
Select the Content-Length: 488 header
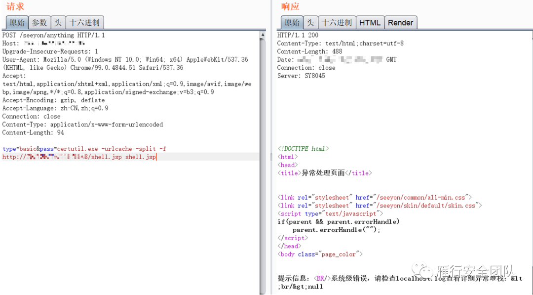(x=309, y=52)
